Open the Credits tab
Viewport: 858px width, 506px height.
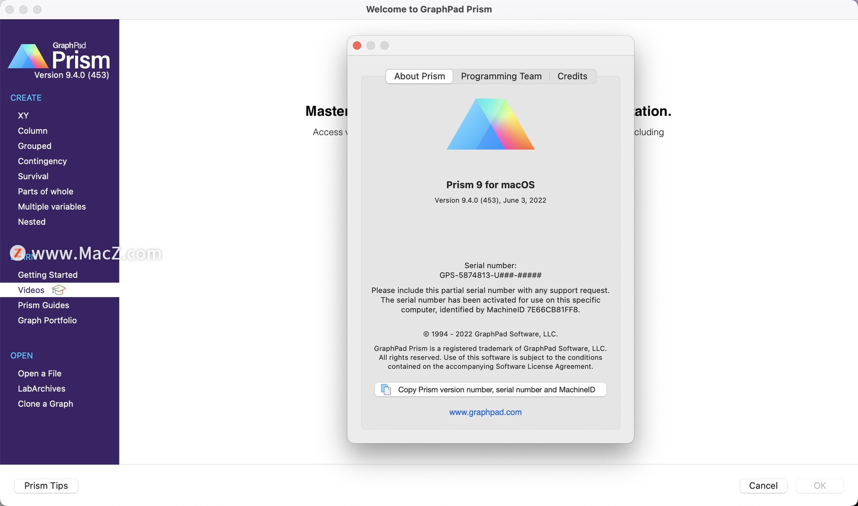tap(572, 76)
